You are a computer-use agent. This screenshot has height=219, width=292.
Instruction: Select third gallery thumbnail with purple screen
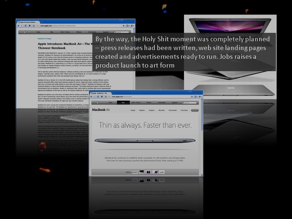pyautogui.click(x=149, y=172)
